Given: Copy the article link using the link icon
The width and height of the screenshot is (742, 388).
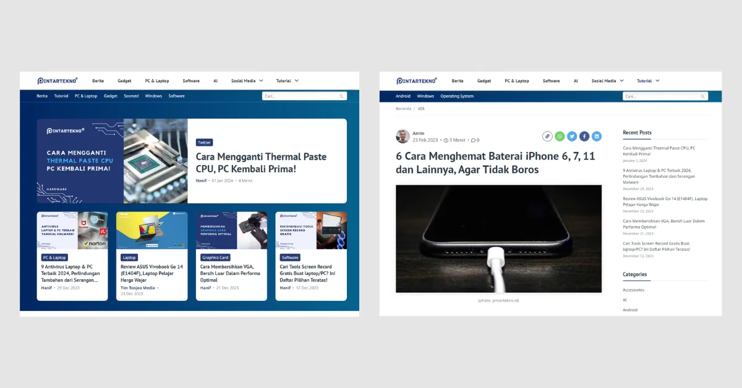Looking at the screenshot, I should point(548,136).
